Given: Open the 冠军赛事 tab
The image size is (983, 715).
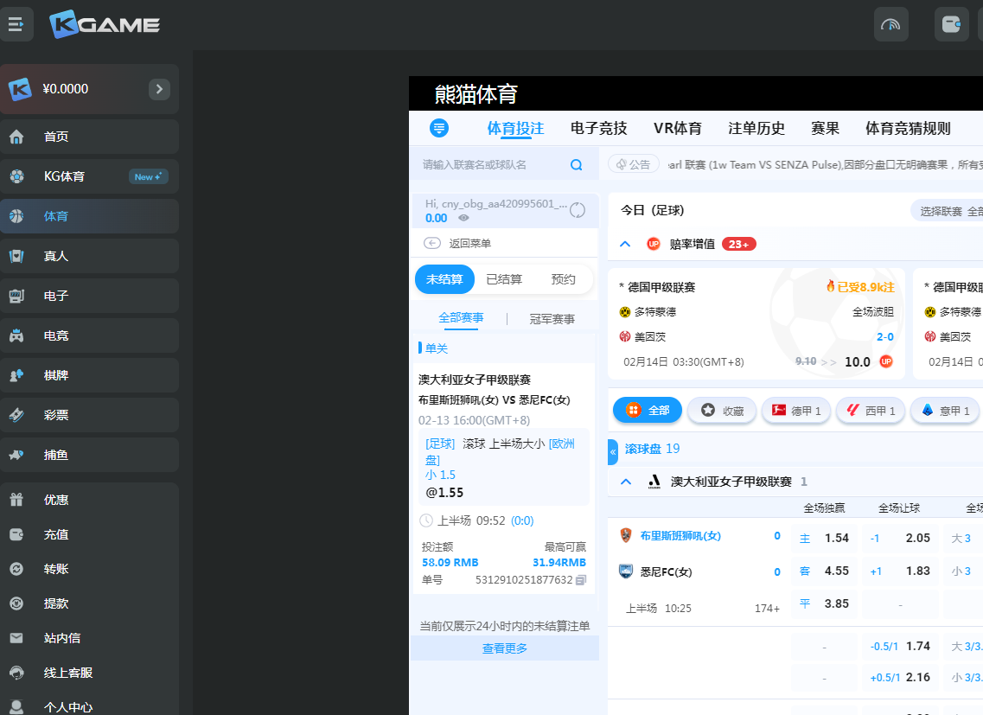Looking at the screenshot, I should point(552,319).
